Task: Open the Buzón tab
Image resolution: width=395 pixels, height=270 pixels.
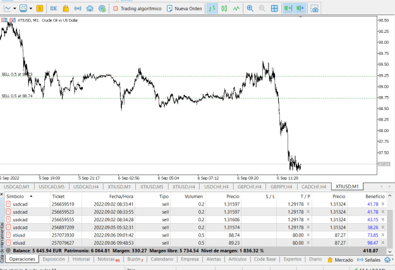Action: 135,259
